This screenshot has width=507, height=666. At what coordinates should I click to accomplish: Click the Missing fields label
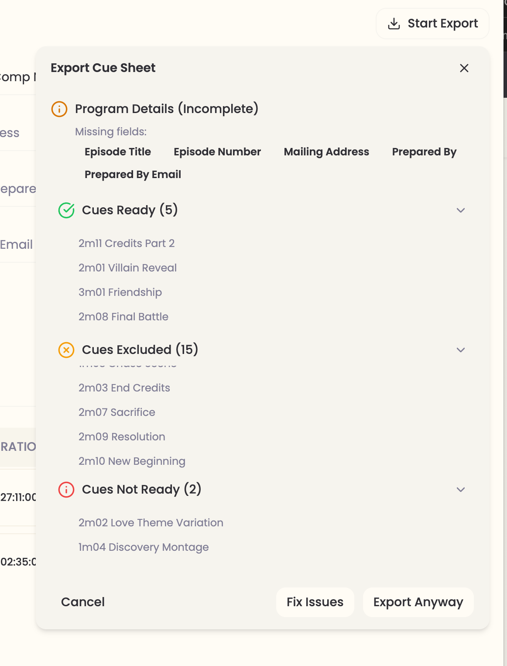[x=111, y=132]
